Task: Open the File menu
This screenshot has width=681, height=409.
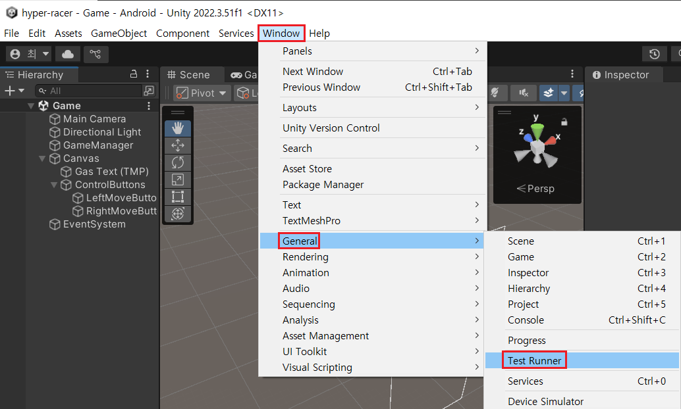Action: 11,34
